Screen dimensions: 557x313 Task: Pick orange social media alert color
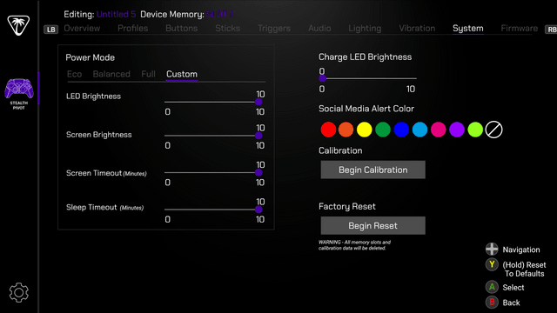tap(346, 130)
